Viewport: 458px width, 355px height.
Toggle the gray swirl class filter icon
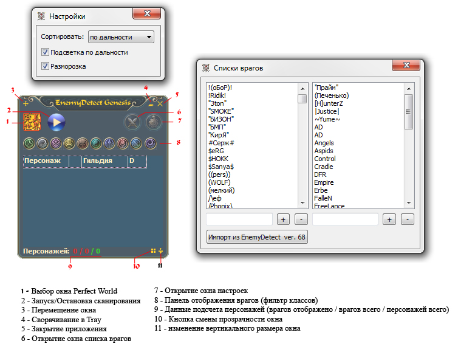[43, 143]
